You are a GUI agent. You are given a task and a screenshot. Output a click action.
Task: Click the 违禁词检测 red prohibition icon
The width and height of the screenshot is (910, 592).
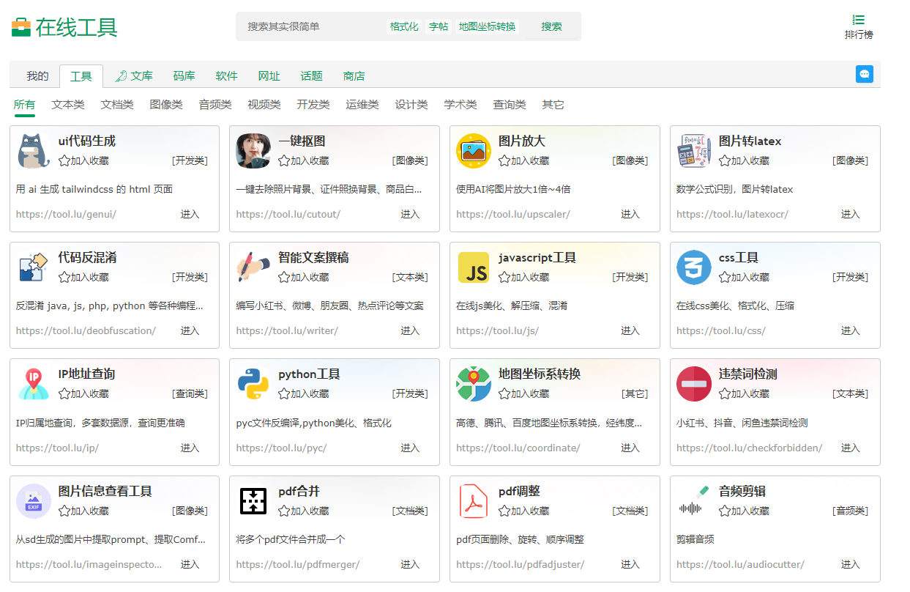(x=693, y=384)
